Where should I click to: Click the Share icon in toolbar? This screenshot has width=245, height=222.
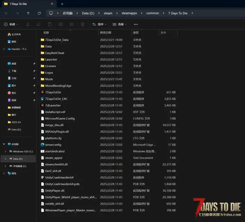click(72, 24)
